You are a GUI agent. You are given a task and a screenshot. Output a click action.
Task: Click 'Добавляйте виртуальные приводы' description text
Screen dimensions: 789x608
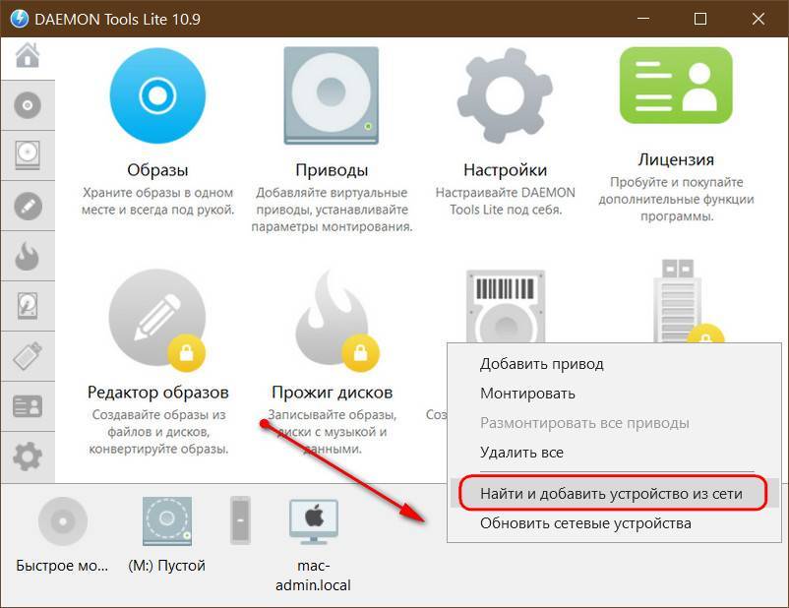tap(332, 210)
